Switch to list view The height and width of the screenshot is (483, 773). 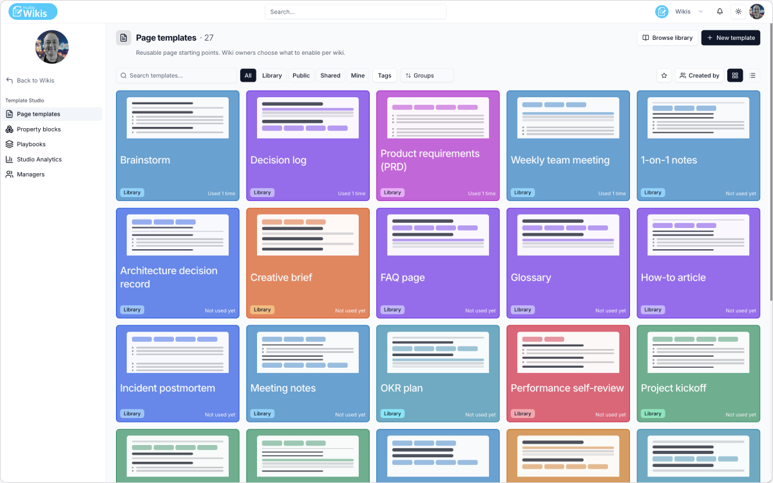pos(752,75)
